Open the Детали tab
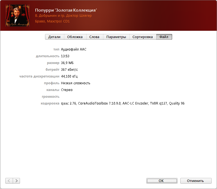The image size is (217, 189). (x=54, y=37)
